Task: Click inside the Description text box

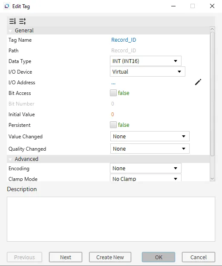Action: (x=111, y=219)
